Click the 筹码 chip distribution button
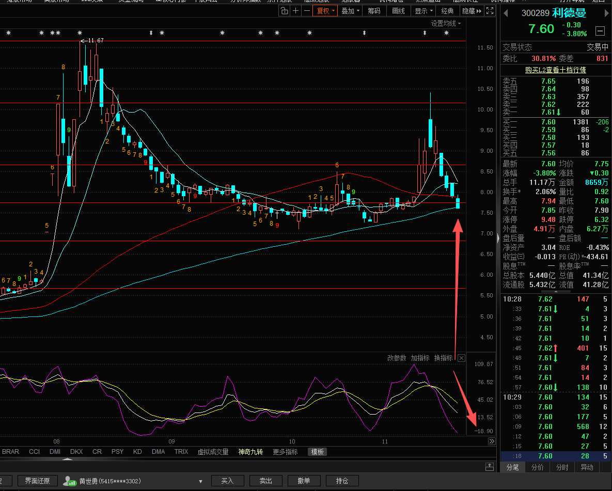Viewport: 612px width, 491px height. click(x=374, y=11)
